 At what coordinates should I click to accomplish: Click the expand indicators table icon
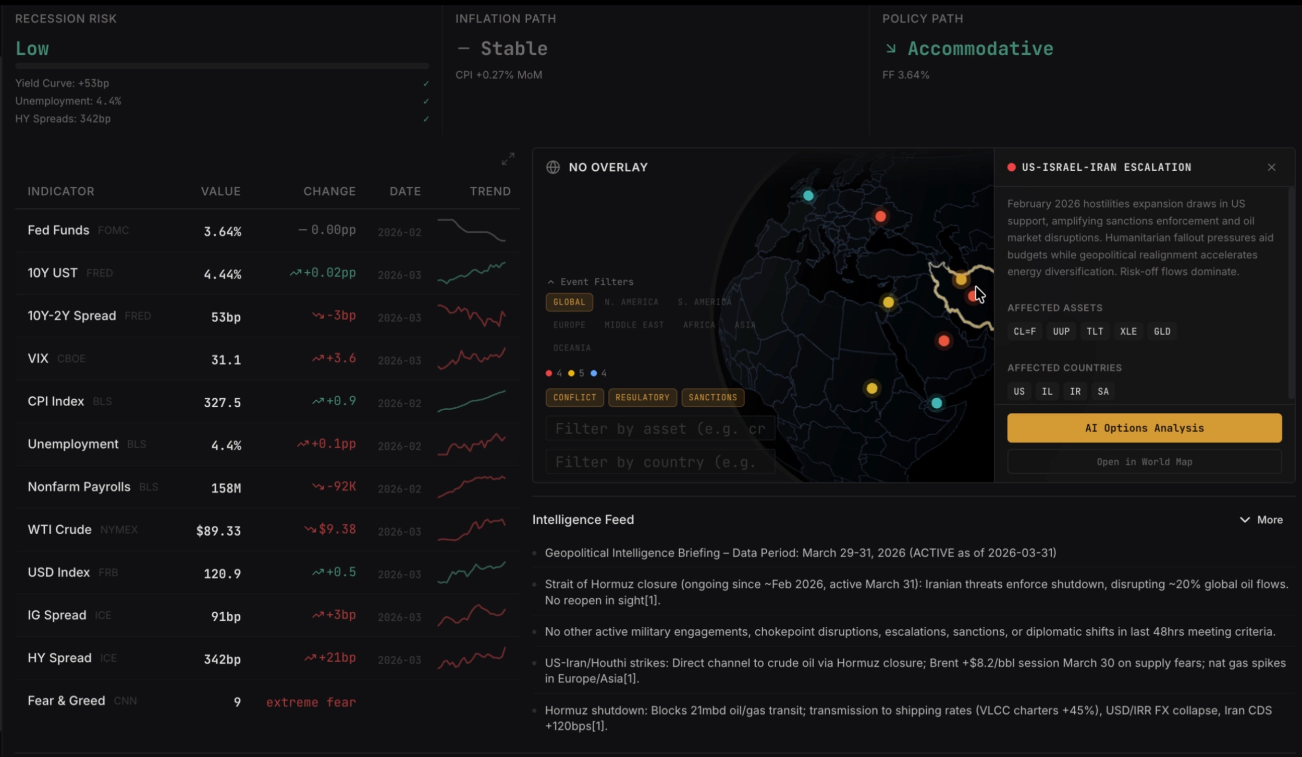click(x=508, y=159)
